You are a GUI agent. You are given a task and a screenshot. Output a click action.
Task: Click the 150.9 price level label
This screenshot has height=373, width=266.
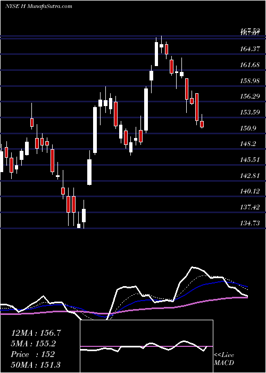(x=248, y=128)
